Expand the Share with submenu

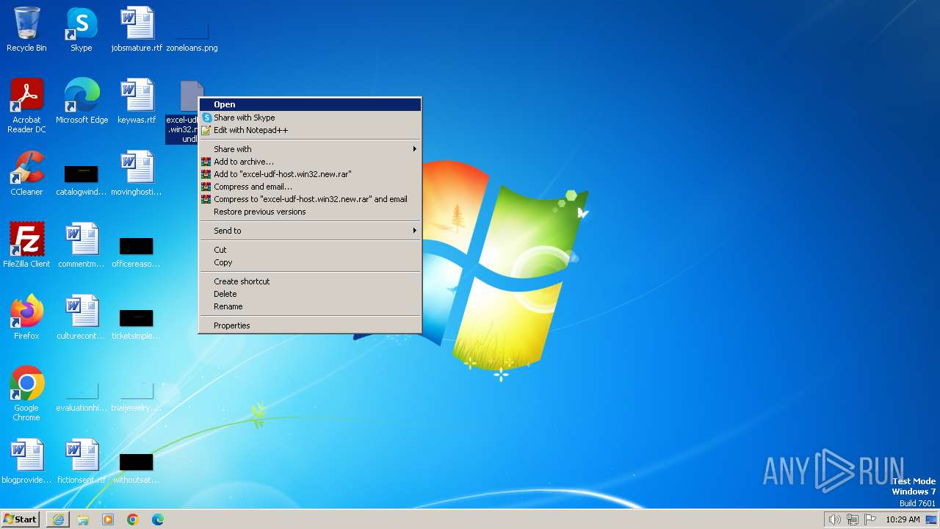click(x=311, y=149)
